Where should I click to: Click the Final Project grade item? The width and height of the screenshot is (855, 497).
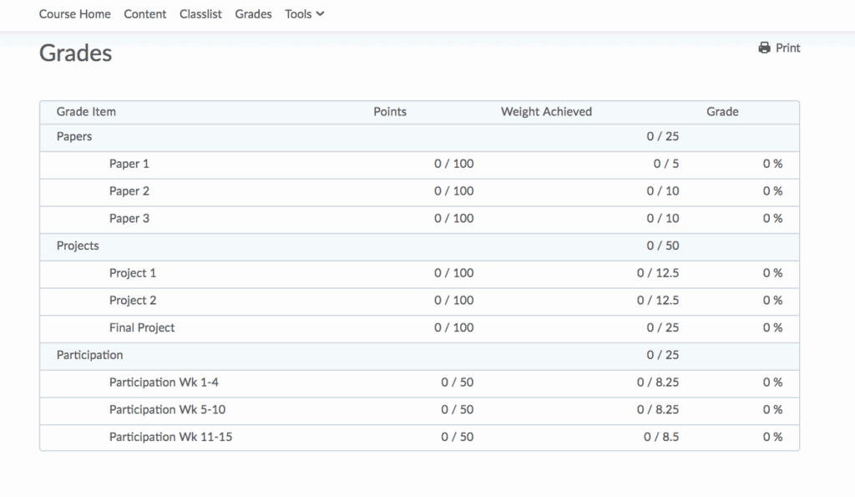(142, 327)
